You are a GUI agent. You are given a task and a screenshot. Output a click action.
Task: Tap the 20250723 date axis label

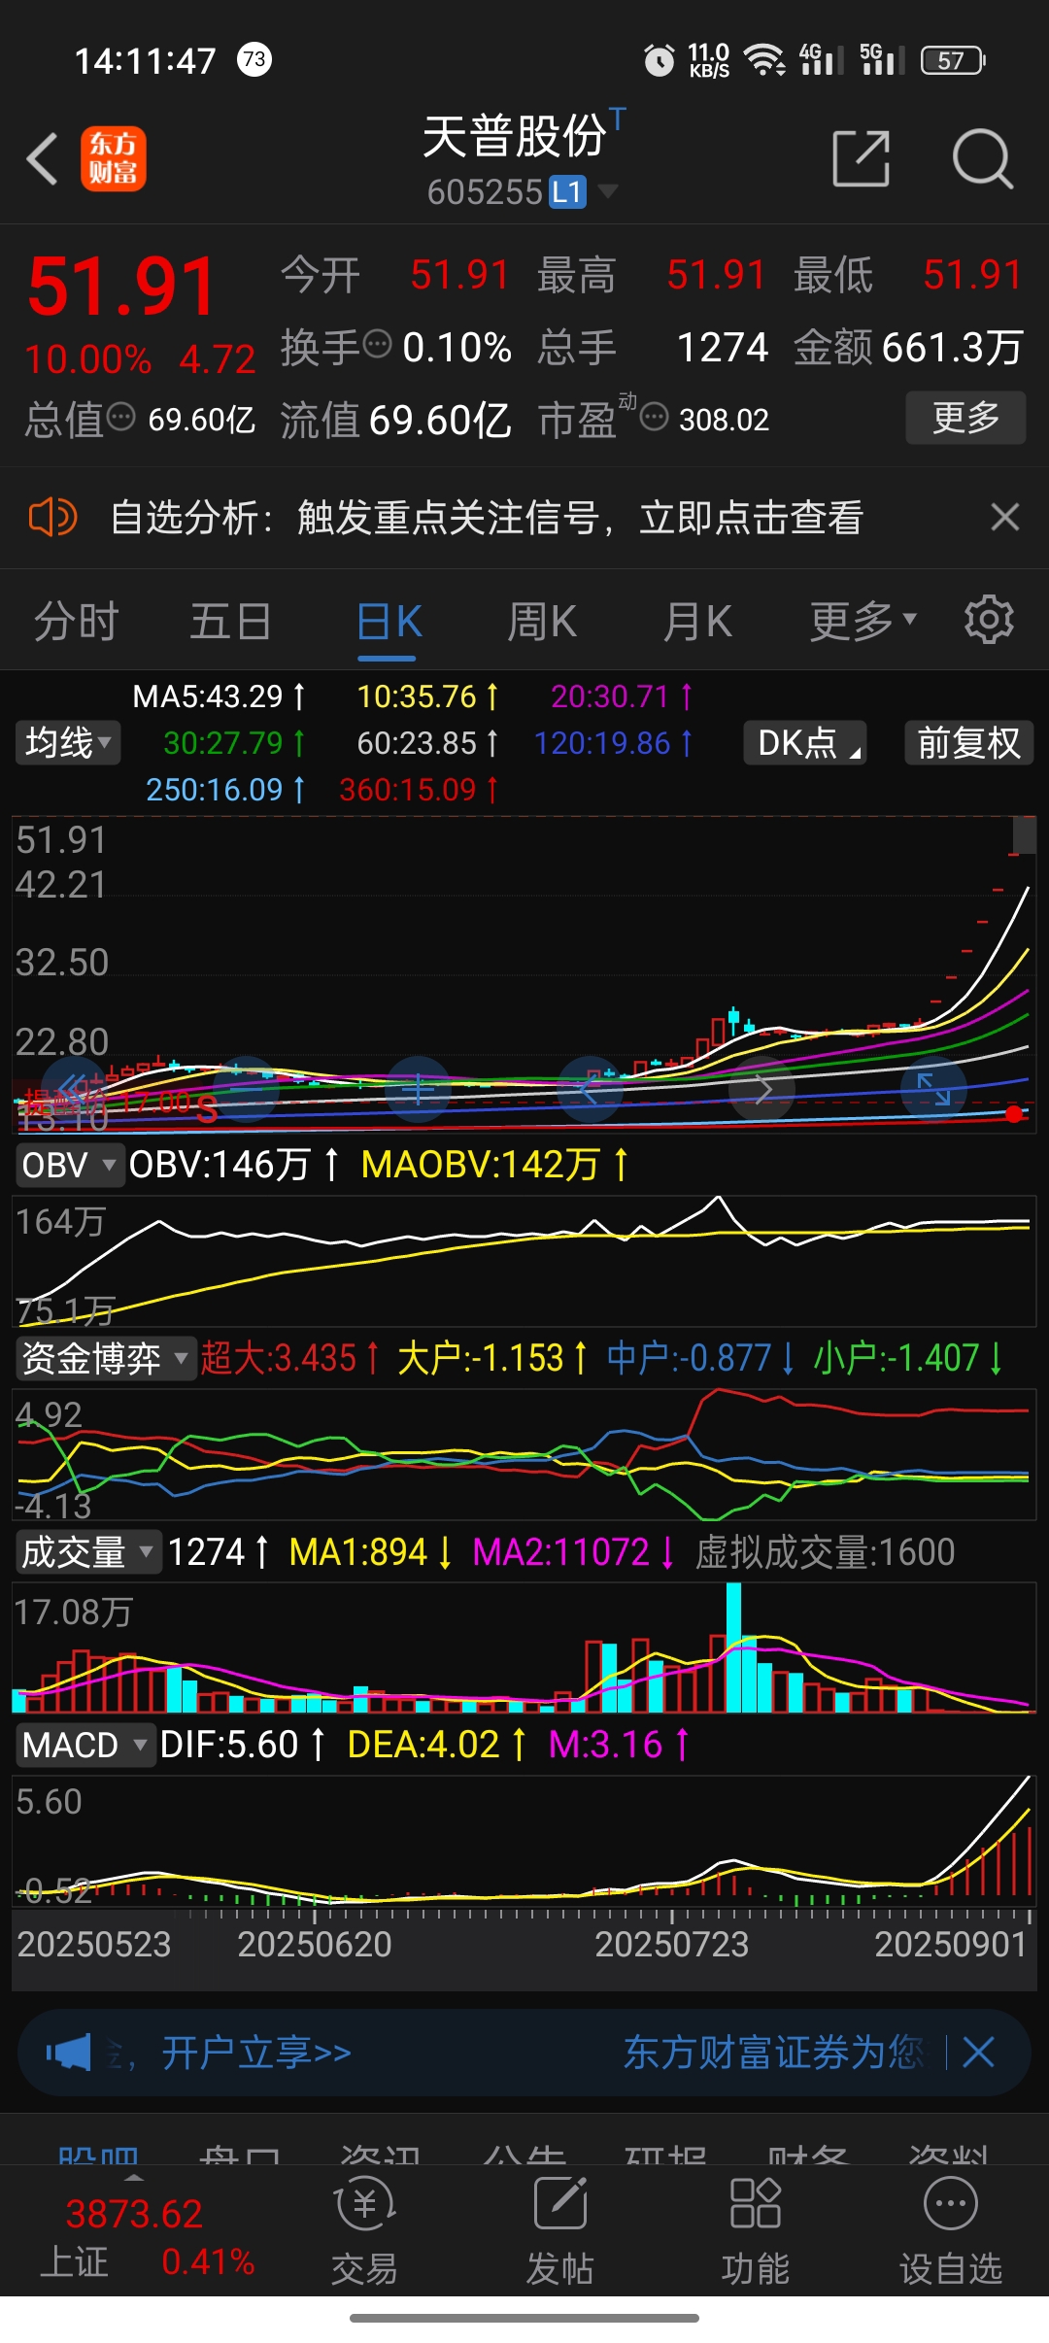coord(672,1945)
